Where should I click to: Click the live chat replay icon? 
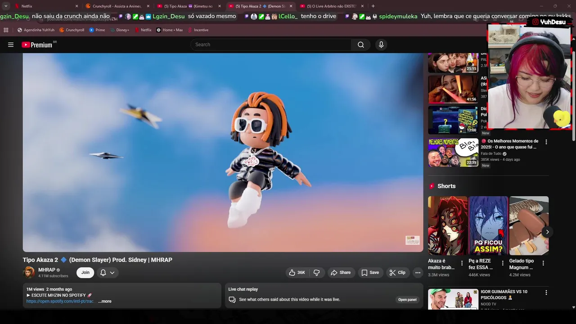tap(232, 300)
